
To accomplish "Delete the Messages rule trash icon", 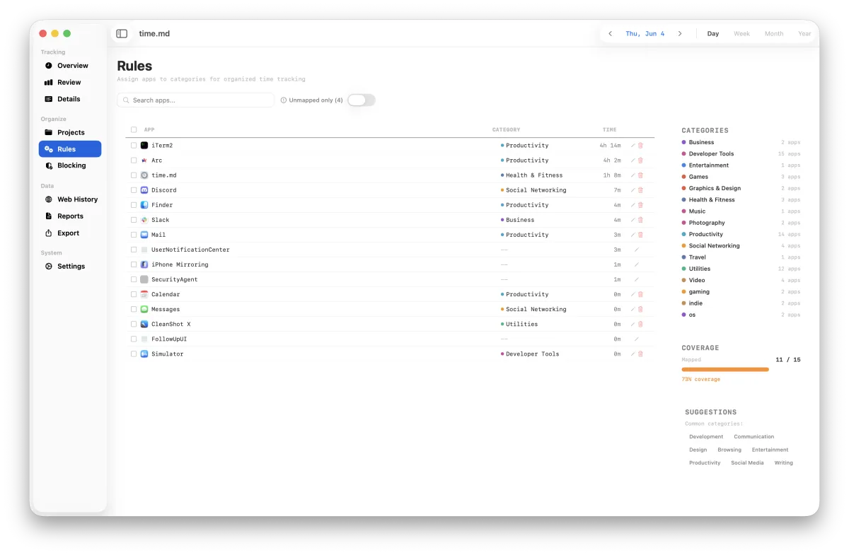I will (x=641, y=309).
